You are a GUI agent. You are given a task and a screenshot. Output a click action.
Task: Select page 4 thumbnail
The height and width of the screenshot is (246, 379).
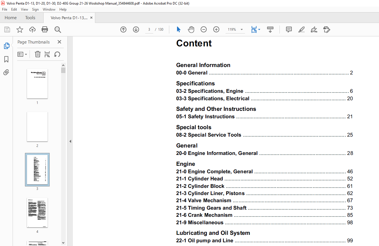37,212
